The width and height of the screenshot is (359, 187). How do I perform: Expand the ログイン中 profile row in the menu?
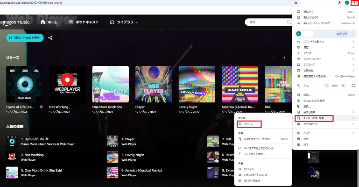(x=325, y=34)
